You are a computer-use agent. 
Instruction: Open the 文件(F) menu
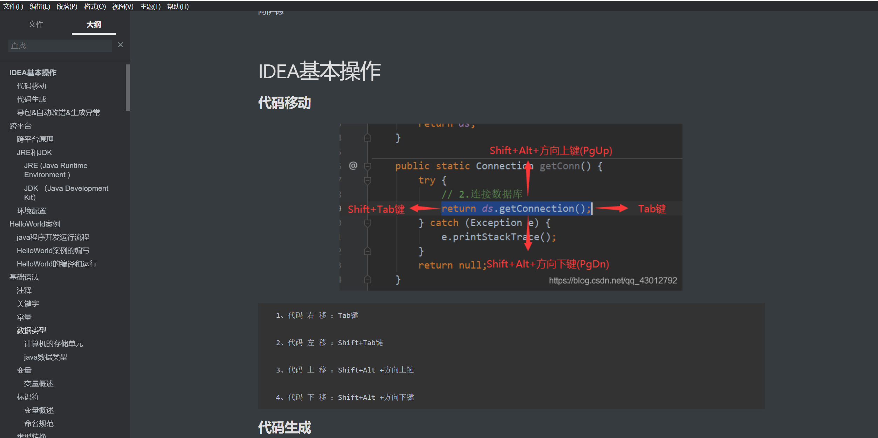13,6
